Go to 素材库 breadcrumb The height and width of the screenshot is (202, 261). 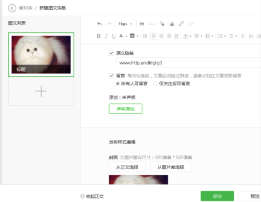point(26,8)
